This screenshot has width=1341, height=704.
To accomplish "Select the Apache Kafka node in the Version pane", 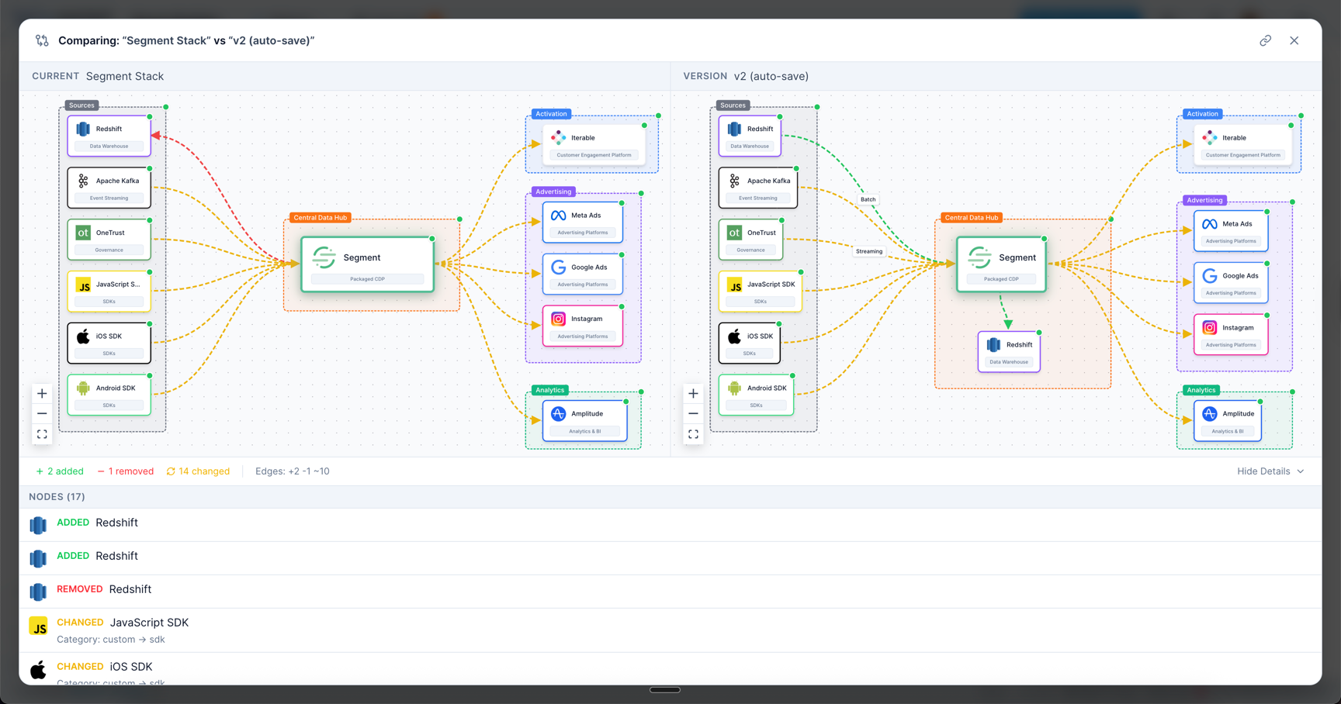I will 758,188.
